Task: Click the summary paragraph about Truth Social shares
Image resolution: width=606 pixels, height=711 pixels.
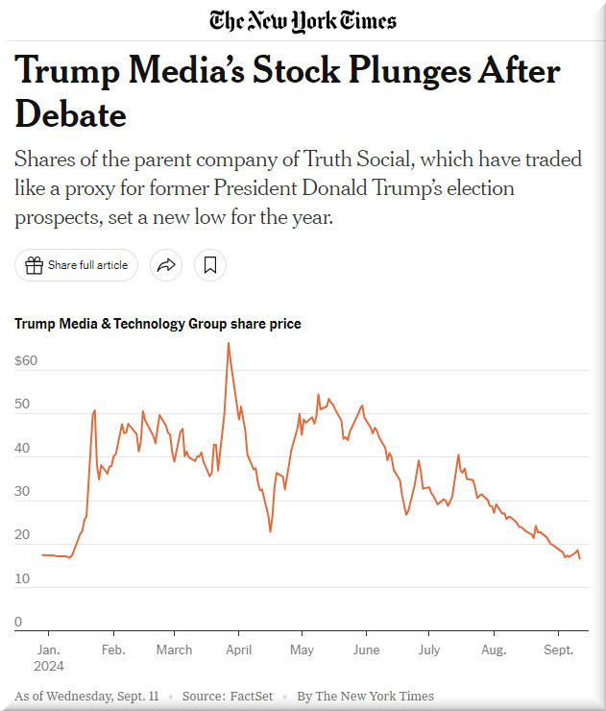Action: (x=298, y=188)
